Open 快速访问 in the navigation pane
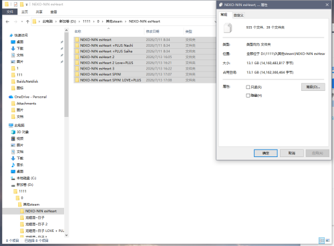334x246 pixels. pyautogui.click(x=21, y=35)
